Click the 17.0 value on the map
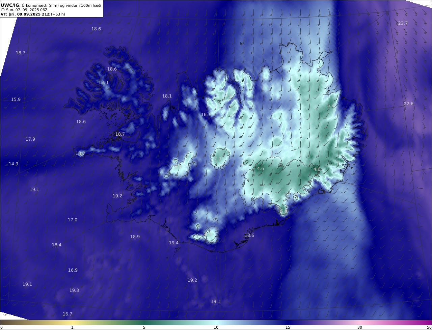This screenshot has width=432, height=330. (x=73, y=220)
